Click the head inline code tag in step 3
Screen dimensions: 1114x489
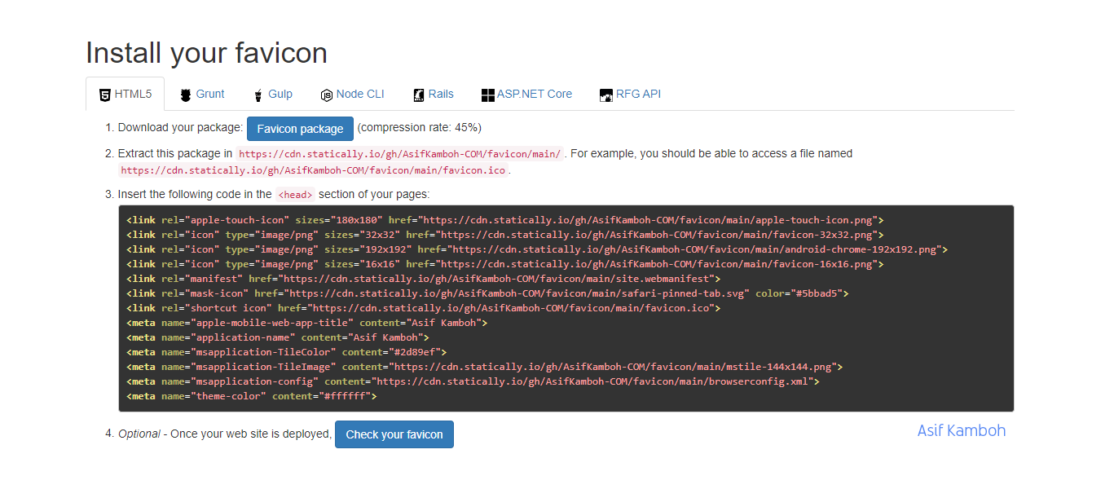click(x=294, y=194)
